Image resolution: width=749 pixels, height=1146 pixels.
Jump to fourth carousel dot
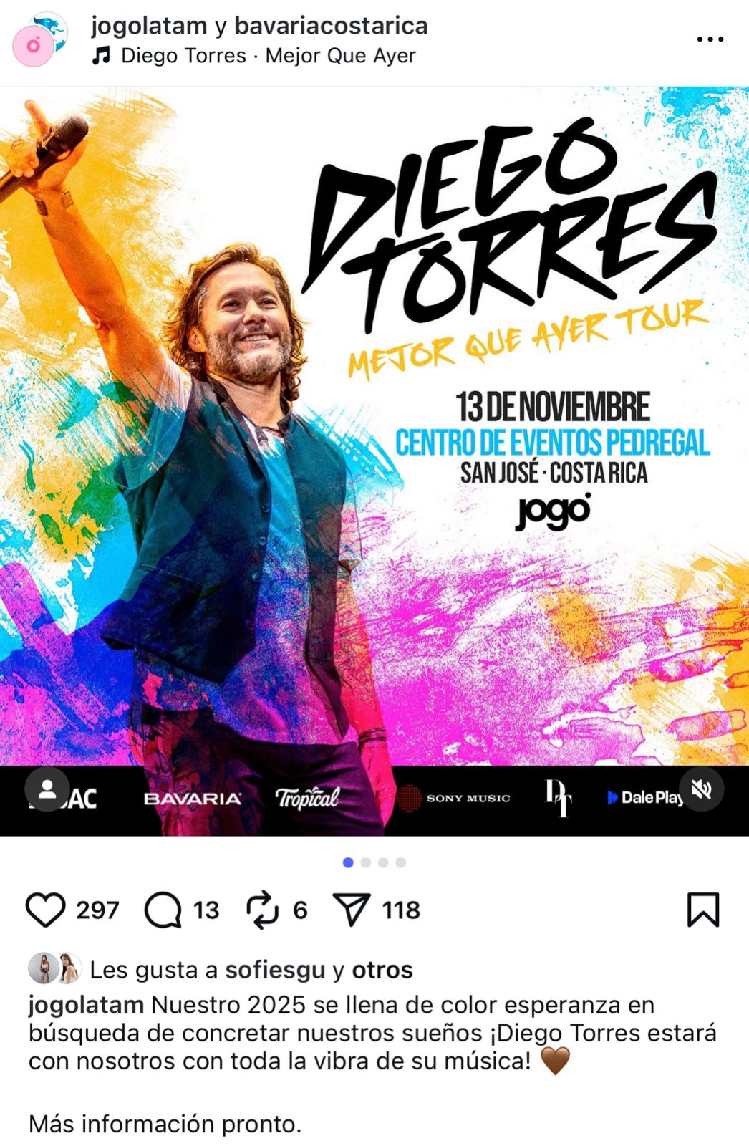pyautogui.click(x=401, y=862)
